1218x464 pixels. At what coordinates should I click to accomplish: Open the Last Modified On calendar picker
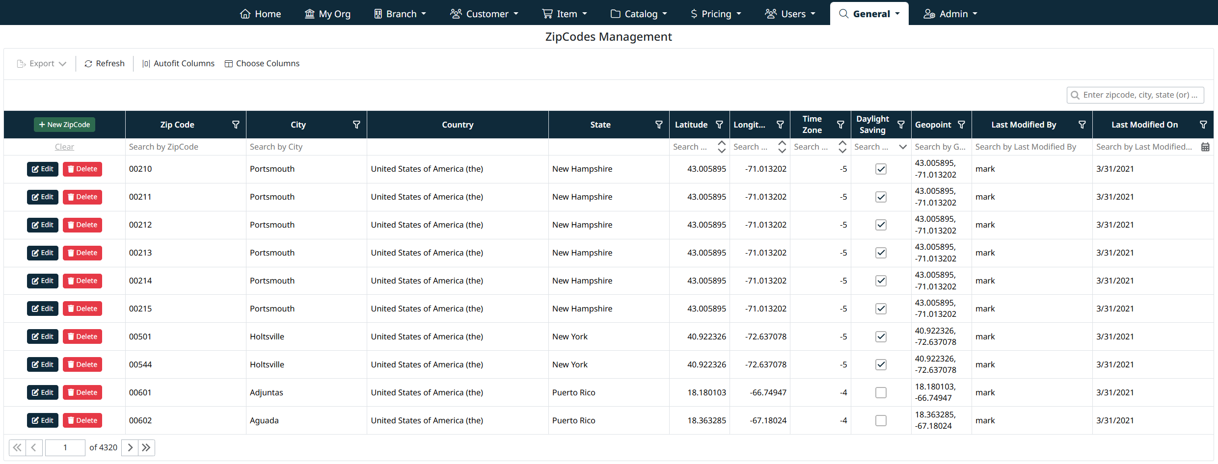(1205, 147)
